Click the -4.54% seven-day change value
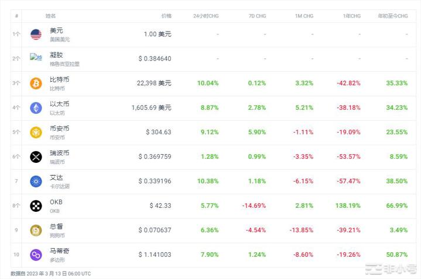The height and width of the screenshot is (279, 421). [x=256, y=231]
